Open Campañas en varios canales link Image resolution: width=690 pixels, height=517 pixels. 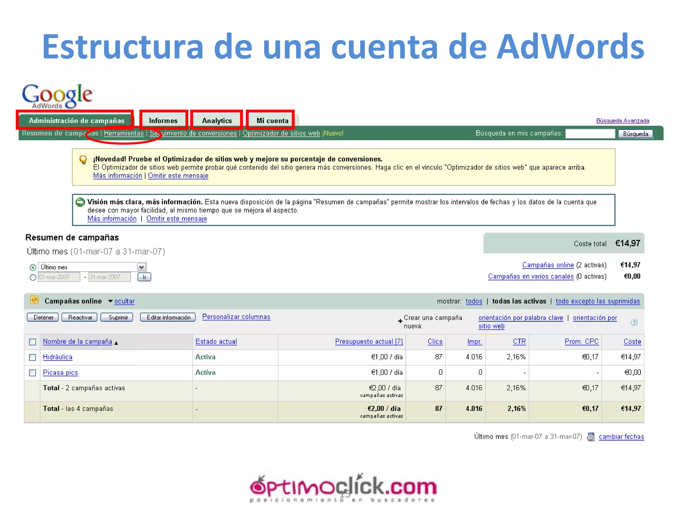tap(531, 276)
